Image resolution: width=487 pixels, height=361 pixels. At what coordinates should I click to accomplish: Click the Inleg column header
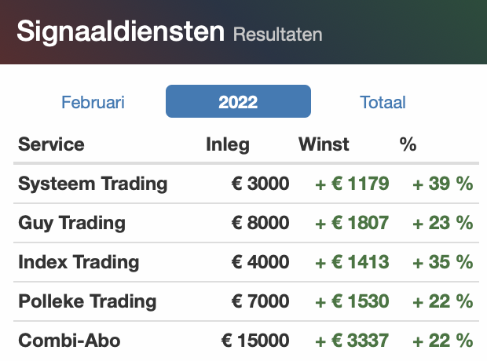click(228, 144)
